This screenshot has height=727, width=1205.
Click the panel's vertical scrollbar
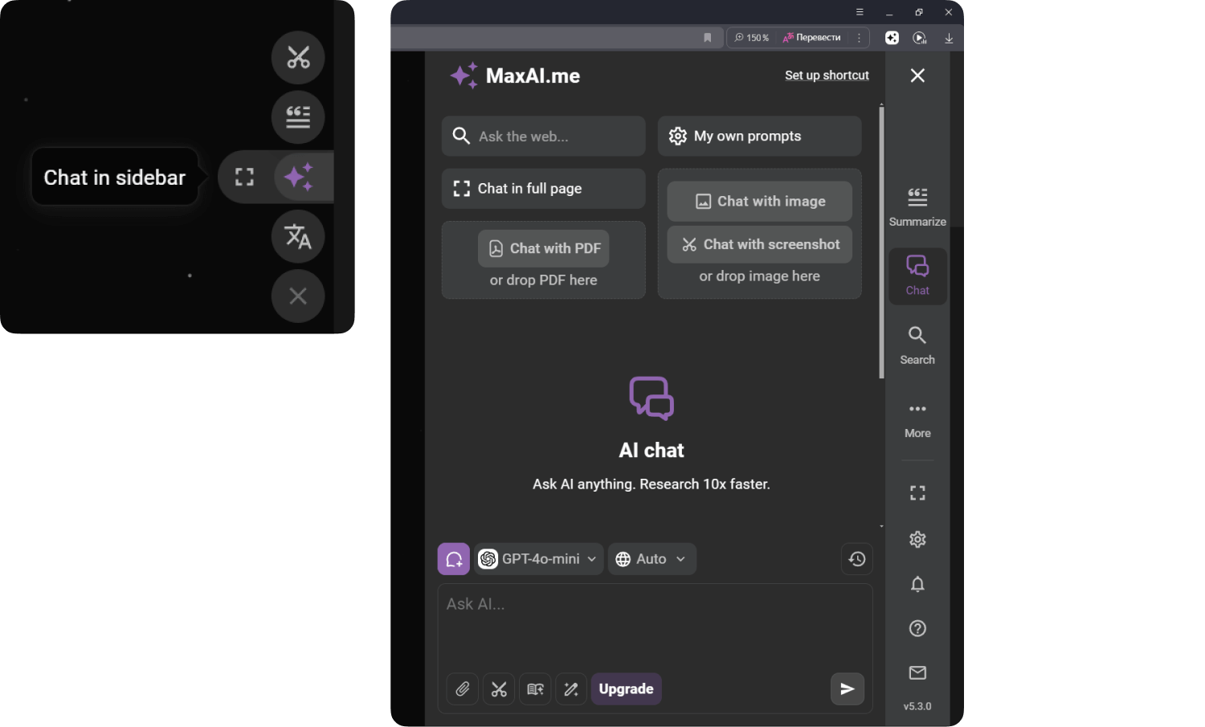click(881, 241)
